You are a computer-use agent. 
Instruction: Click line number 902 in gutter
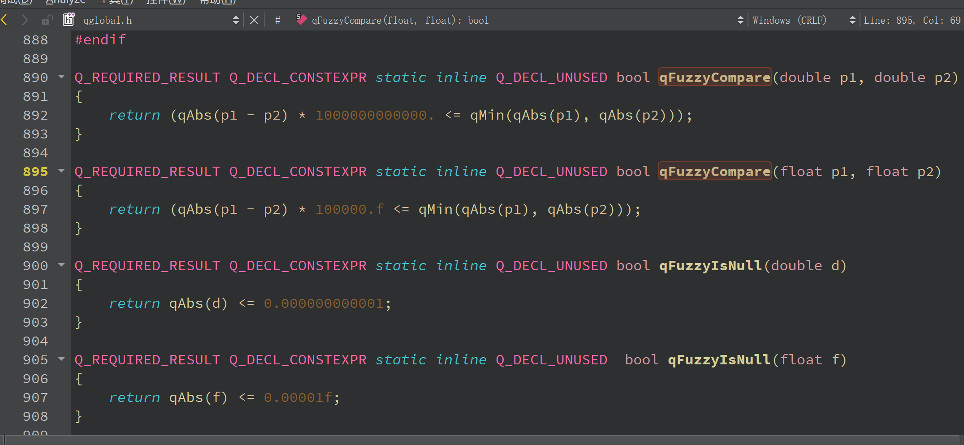pyautogui.click(x=35, y=303)
